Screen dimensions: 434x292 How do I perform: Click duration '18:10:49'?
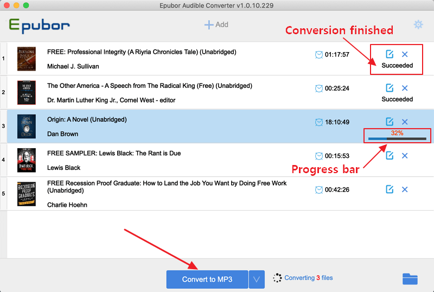click(x=337, y=122)
